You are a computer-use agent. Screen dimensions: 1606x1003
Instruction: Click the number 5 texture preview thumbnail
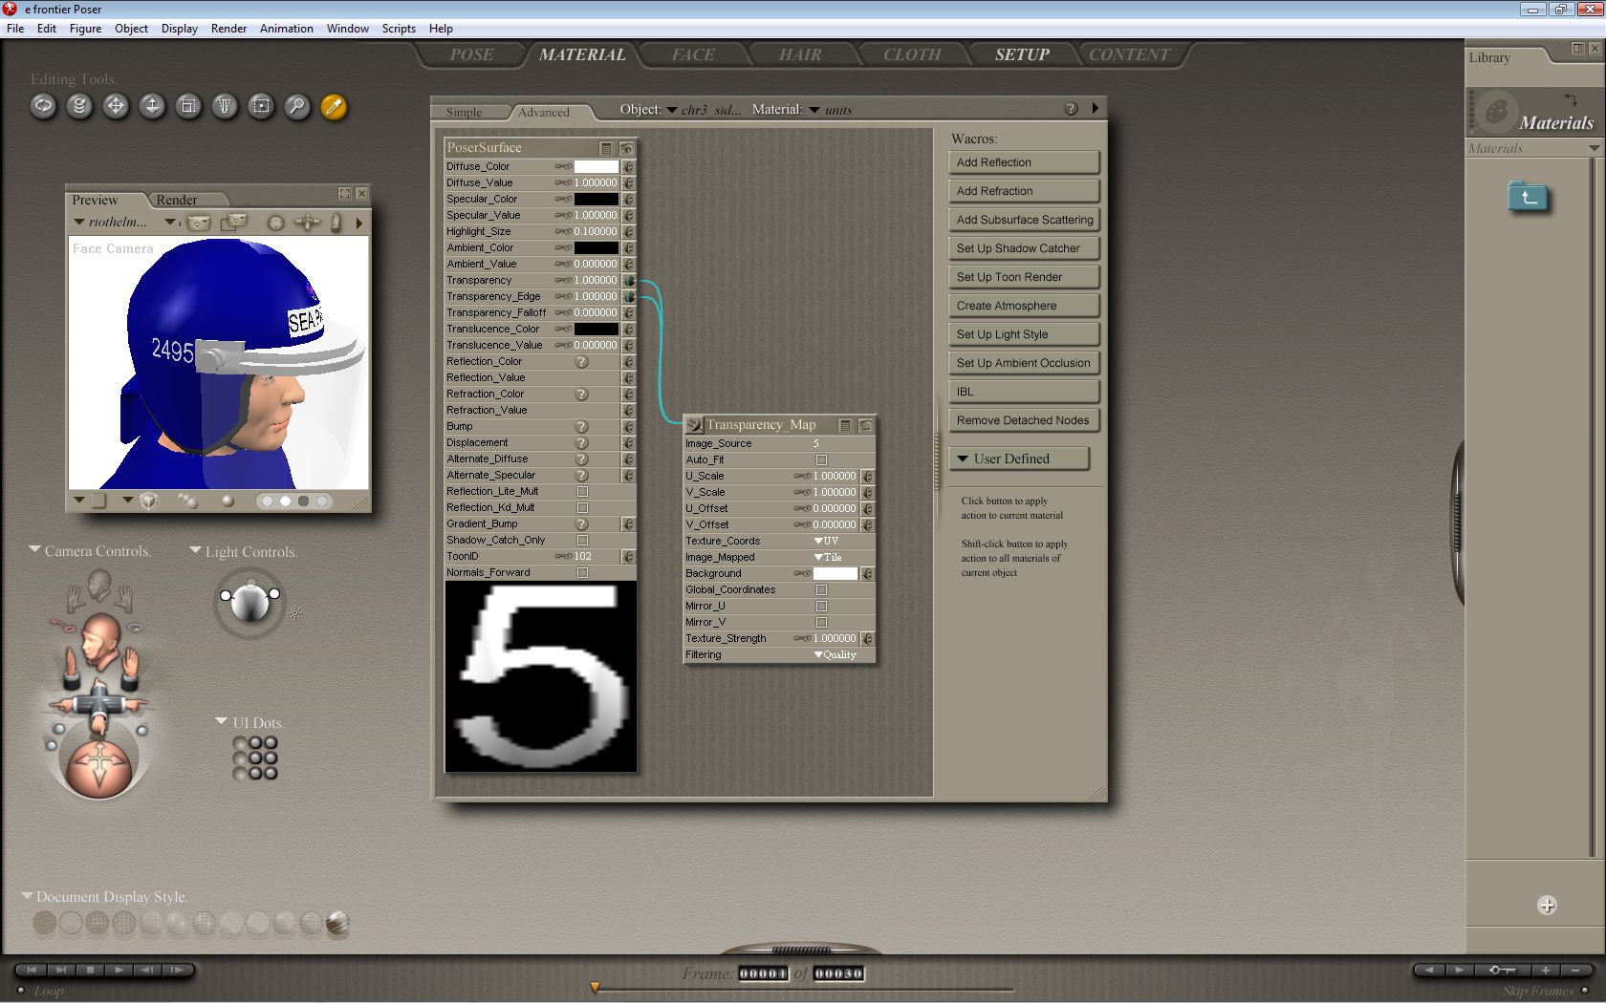(540, 676)
